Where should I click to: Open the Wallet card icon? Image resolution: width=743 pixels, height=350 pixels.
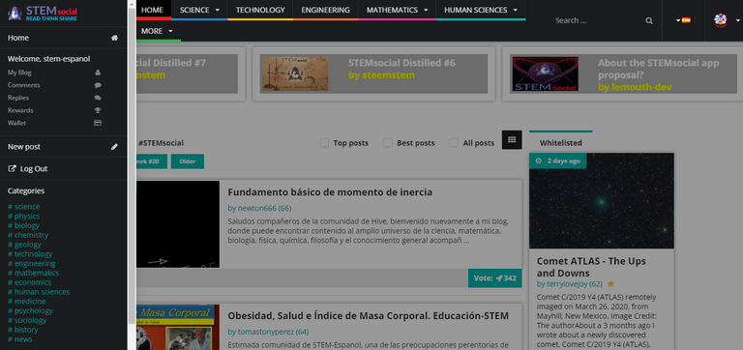click(x=98, y=123)
